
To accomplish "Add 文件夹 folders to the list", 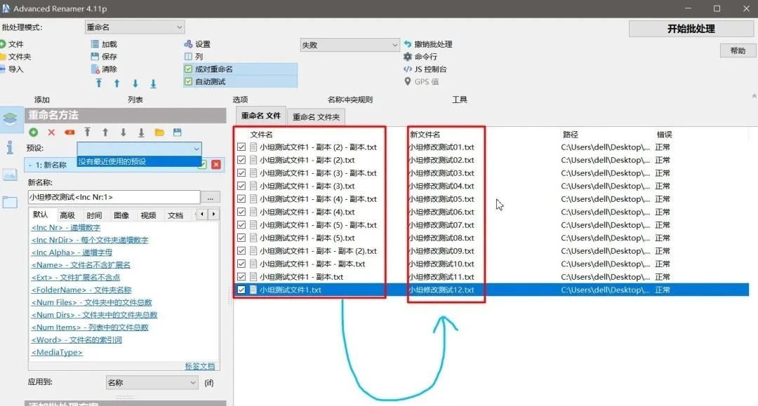I will pyautogui.click(x=15, y=57).
